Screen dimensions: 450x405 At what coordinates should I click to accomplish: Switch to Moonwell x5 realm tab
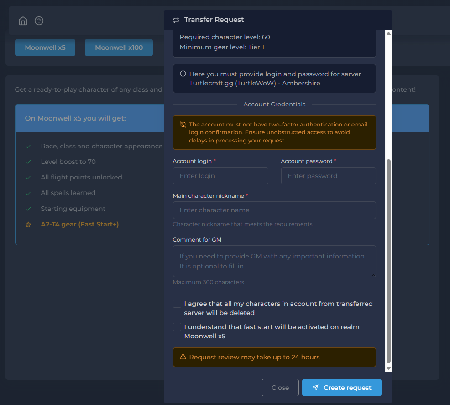point(45,47)
